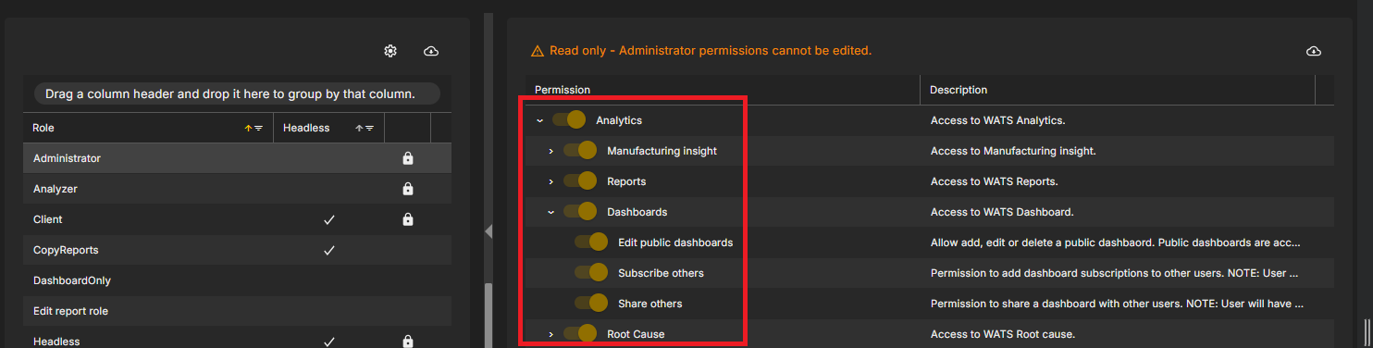Click the Root Cause label

point(636,334)
